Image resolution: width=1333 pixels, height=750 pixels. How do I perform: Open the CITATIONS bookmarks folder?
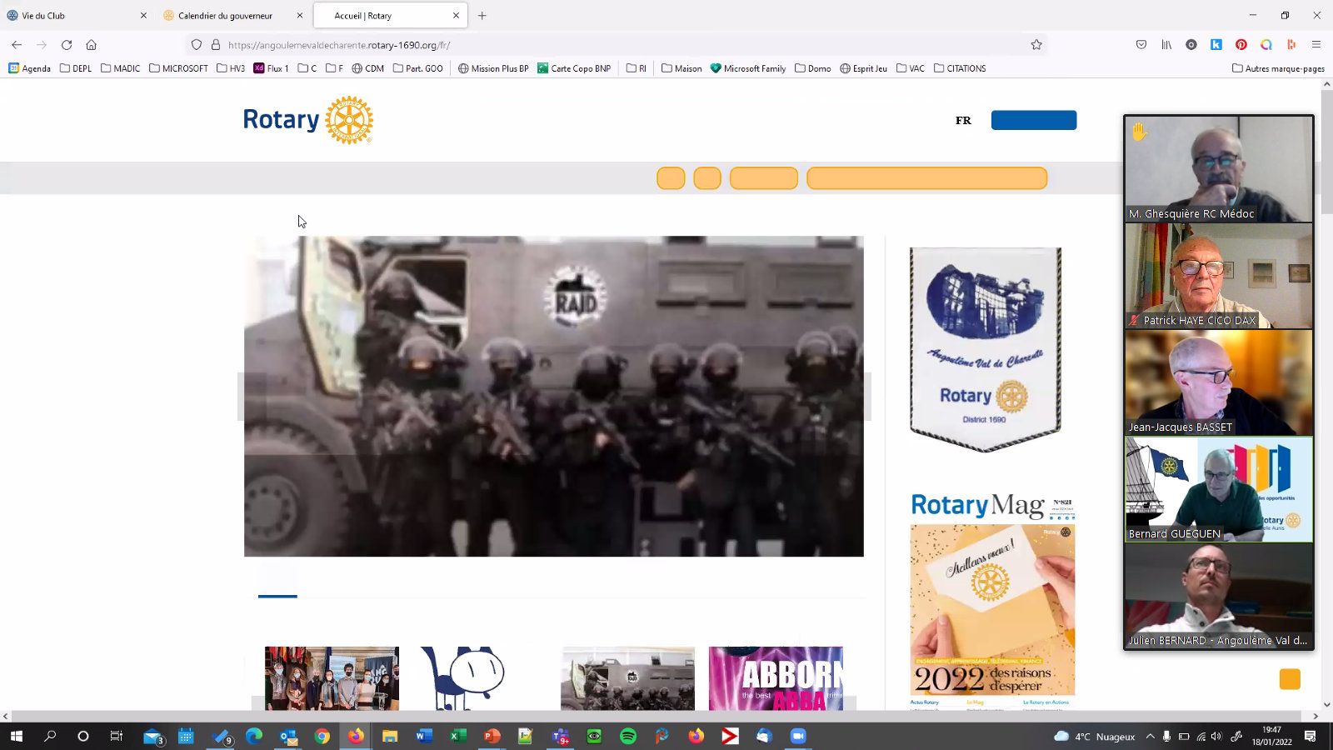click(960, 68)
